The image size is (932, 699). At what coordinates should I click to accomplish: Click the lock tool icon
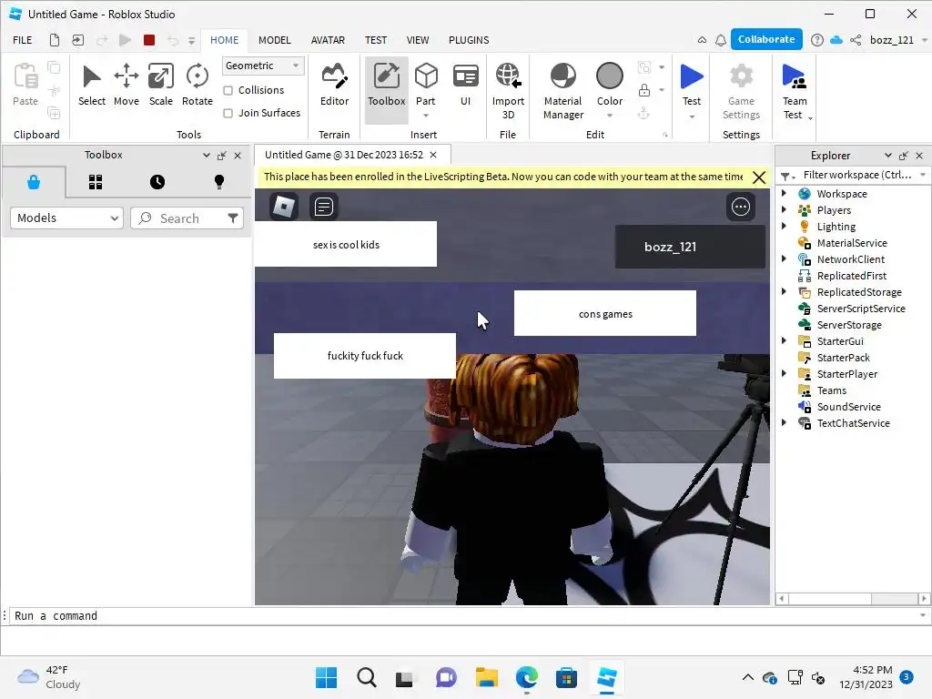pyautogui.click(x=643, y=90)
